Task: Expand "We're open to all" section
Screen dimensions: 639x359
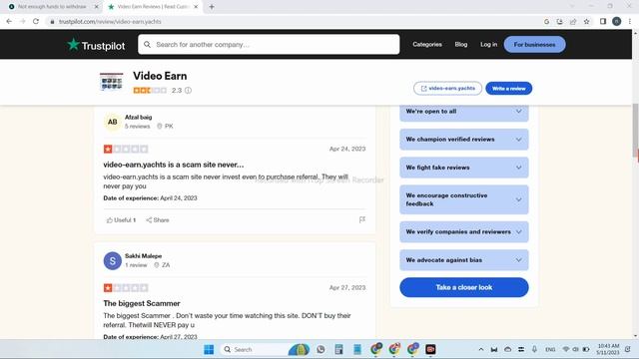Action: pos(464,112)
